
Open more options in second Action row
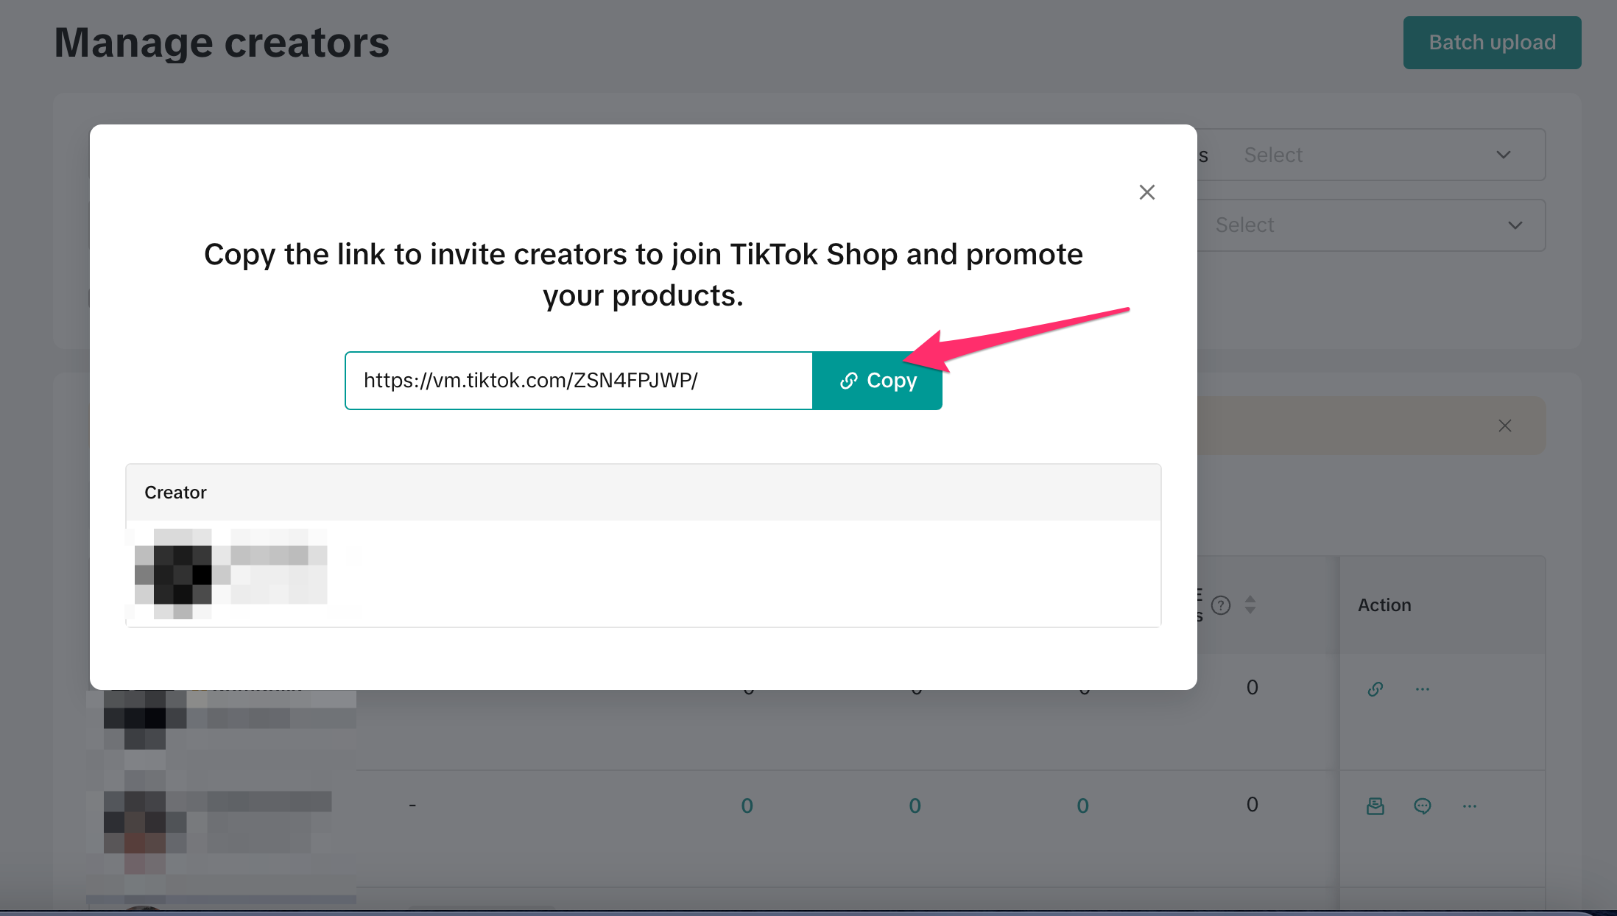pos(1469,806)
